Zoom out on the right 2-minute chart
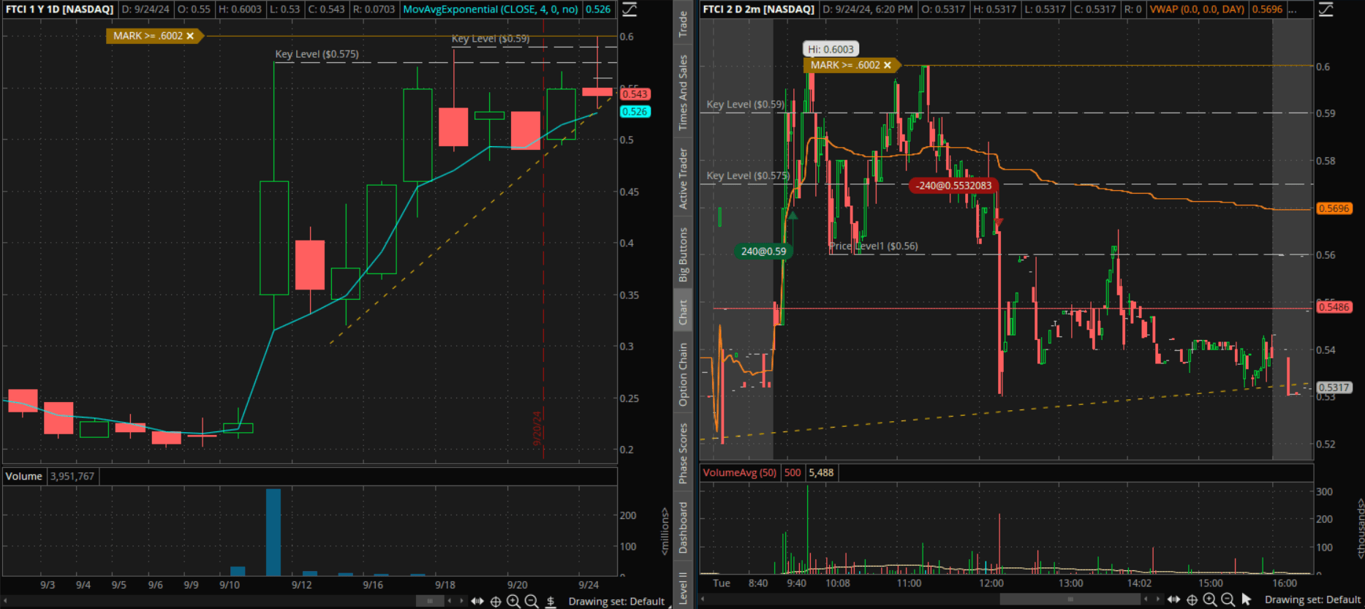This screenshot has width=1365, height=609. (1228, 599)
